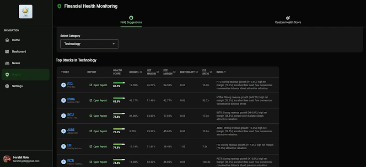
Task: Click the Top Stocks in Technology heading
Action: coord(76,60)
